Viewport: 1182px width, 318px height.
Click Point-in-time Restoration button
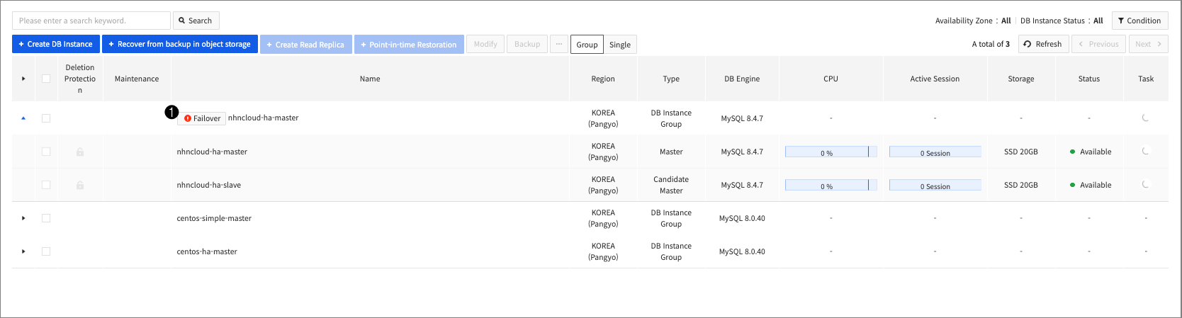tap(409, 44)
